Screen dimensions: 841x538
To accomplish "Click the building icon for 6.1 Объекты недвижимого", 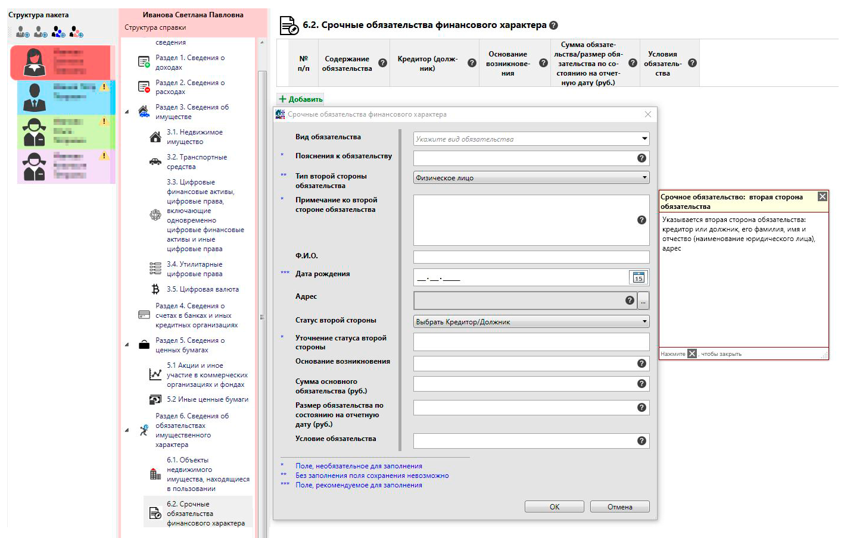I will point(155,474).
